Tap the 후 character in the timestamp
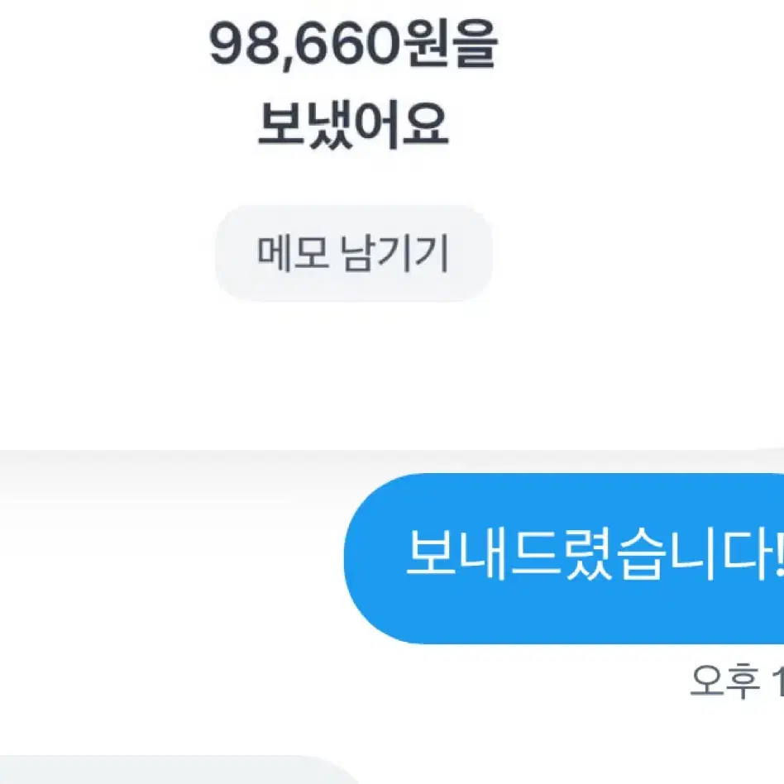This screenshot has height=784, width=784. tap(743, 681)
